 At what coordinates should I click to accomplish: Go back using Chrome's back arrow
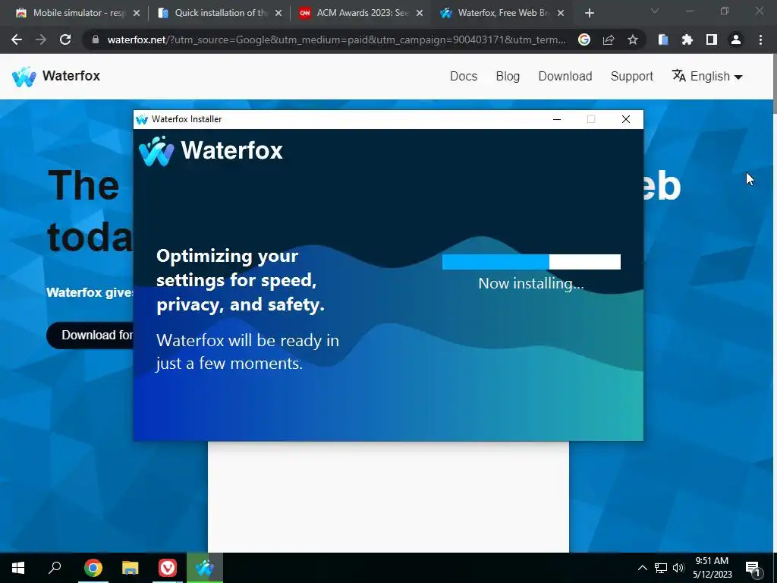tap(17, 39)
